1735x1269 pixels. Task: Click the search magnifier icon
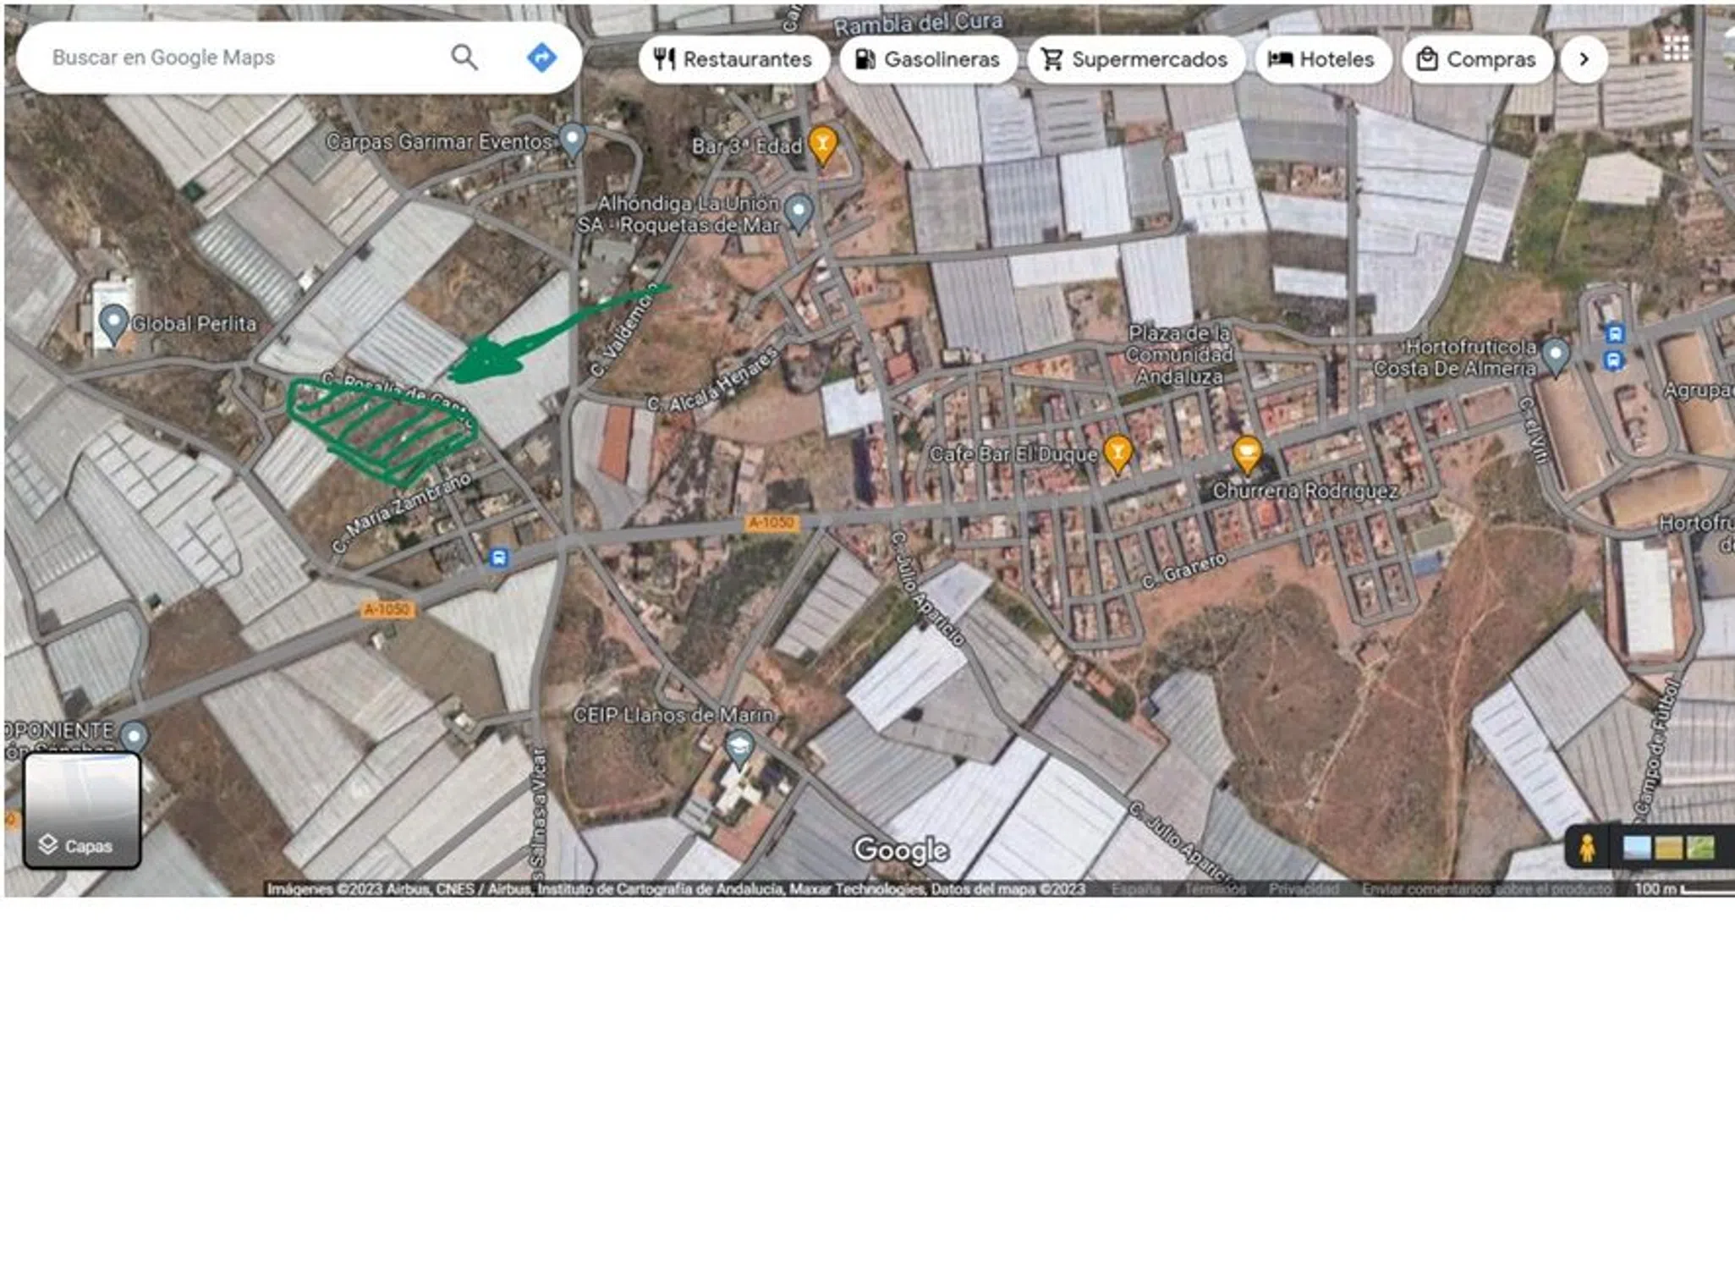pyautogui.click(x=464, y=58)
